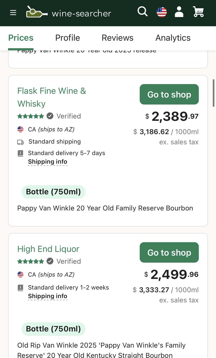Change country via US flag icon
Screen dimensions: 216x358
tap(162, 12)
